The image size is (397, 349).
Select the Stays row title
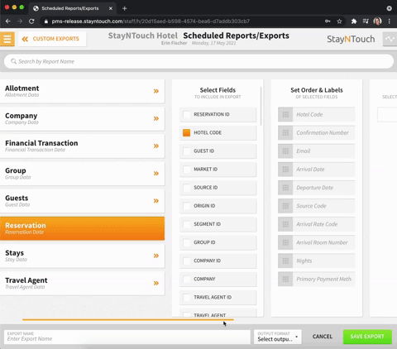click(14, 253)
